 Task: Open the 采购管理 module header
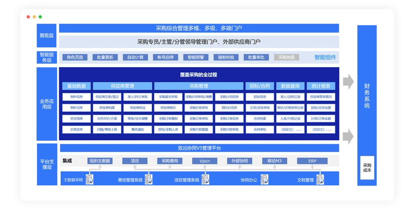tap(199, 86)
